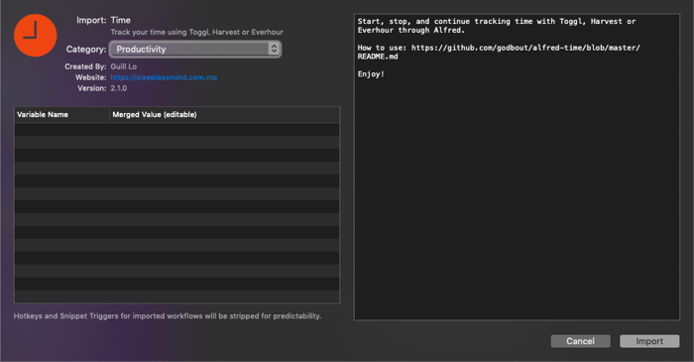
Task: Select the first row in variables table
Action: point(177,129)
